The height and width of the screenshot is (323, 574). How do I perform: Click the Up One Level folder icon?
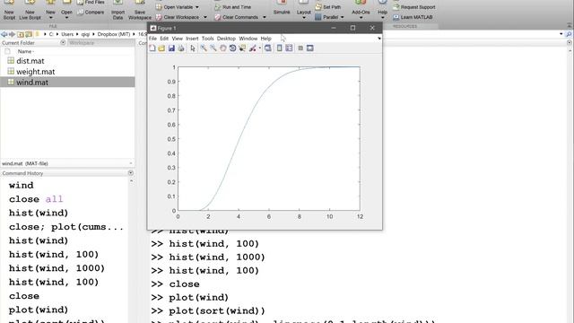21,34
